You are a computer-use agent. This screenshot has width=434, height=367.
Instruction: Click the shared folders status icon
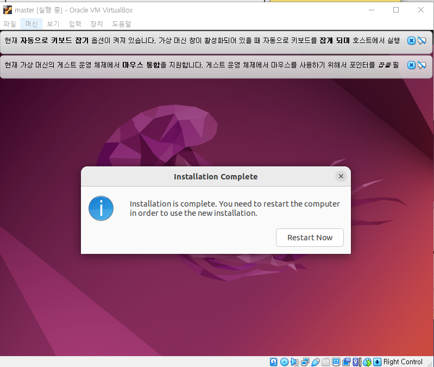click(325, 362)
